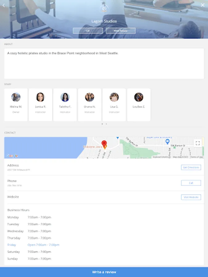Click the Melina M. name text
Screen dimensions: 208x277
coord(16,107)
